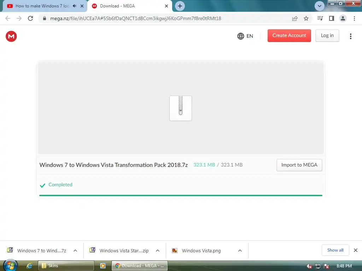Screen dimensions: 362x271
Task: Open the language selector globe EN
Action: [245, 36]
